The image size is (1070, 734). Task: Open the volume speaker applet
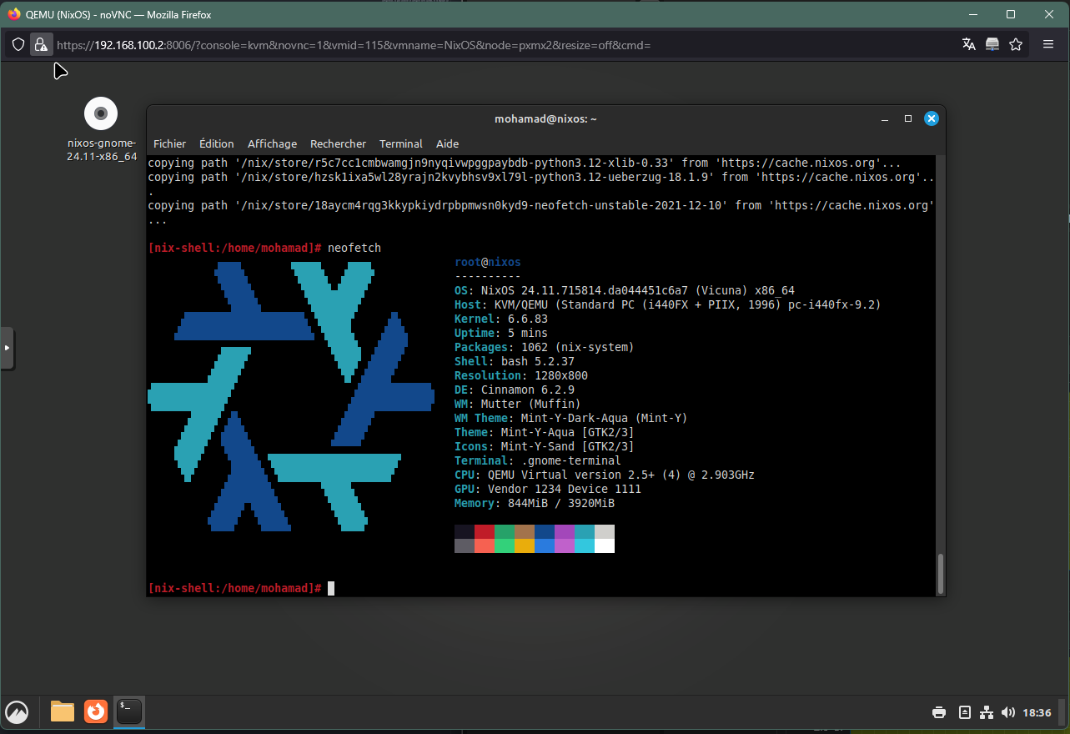pyautogui.click(x=1008, y=712)
